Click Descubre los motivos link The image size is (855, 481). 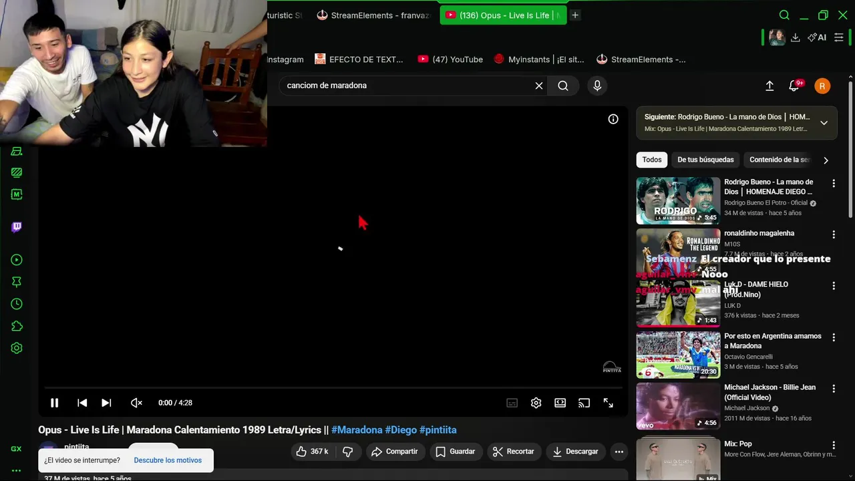pyautogui.click(x=168, y=460)
